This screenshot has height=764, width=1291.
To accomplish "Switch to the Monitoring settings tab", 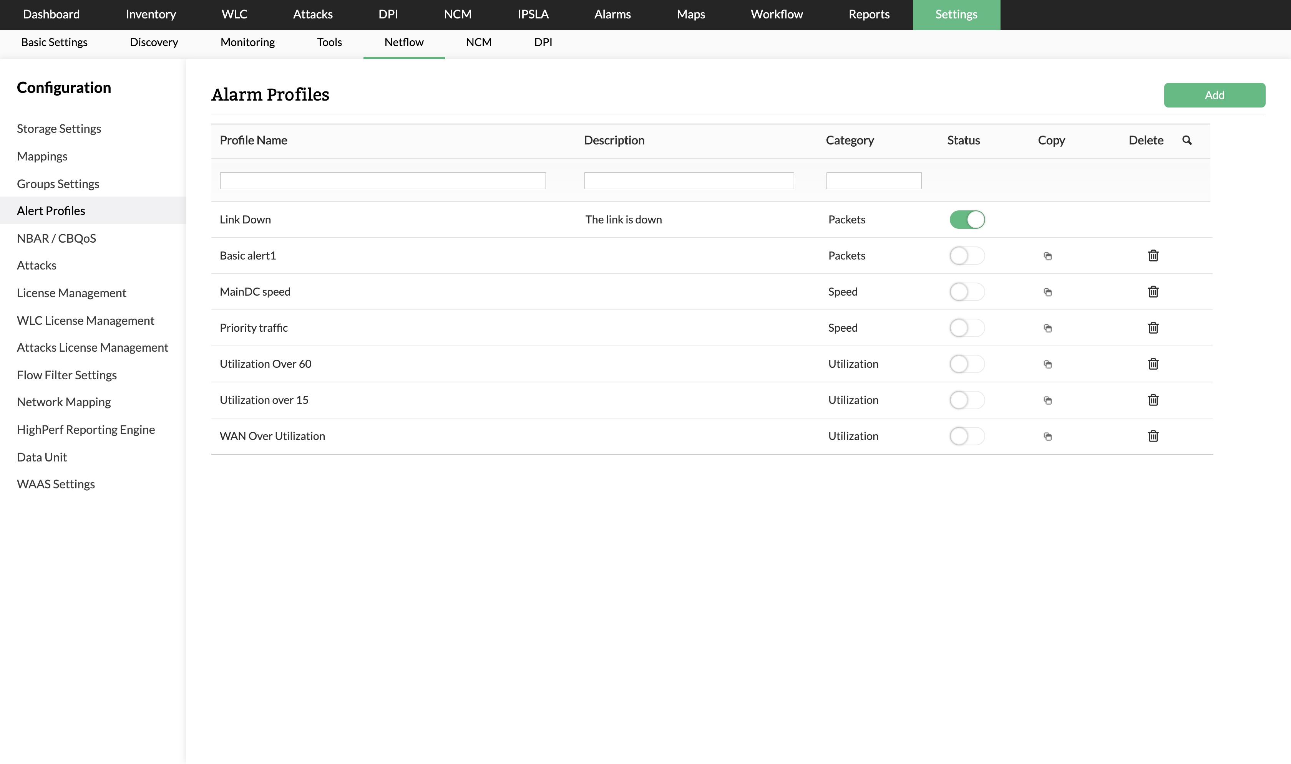I will pos(247,42).
